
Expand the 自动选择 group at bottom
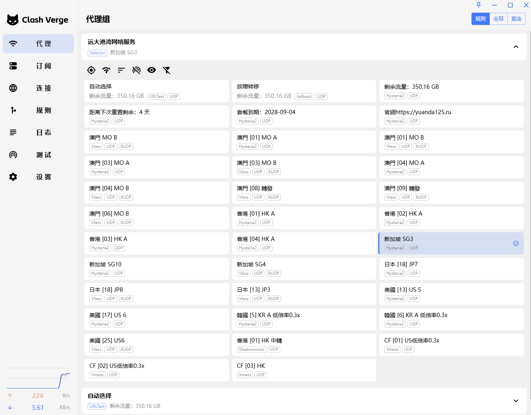[x=516, y=401]
